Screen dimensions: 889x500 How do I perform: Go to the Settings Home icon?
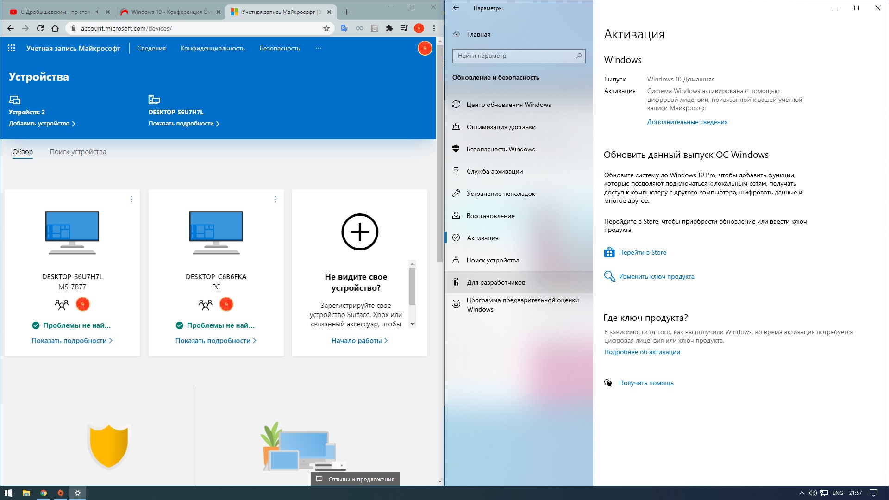(457, 34)
